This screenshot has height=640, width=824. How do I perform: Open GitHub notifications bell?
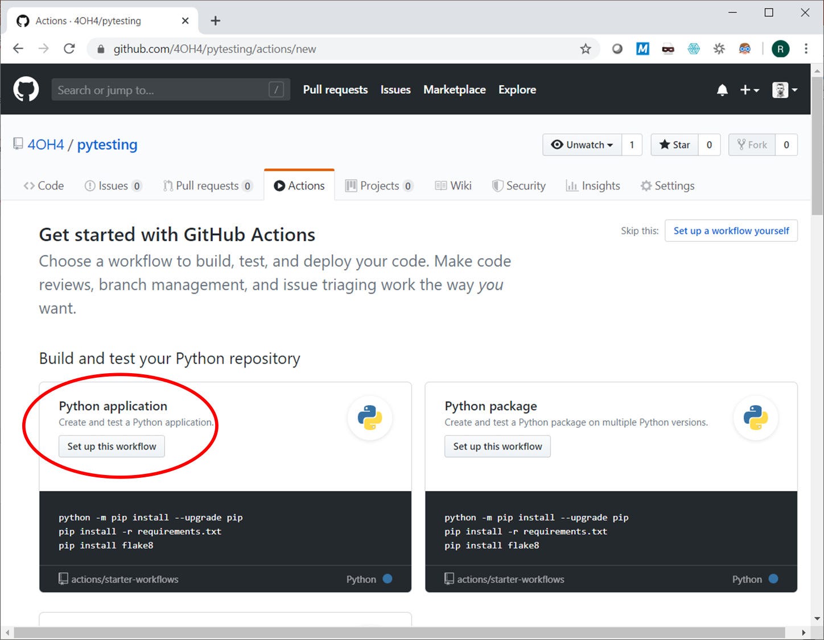pyautogui.click(x=722, y=89)
